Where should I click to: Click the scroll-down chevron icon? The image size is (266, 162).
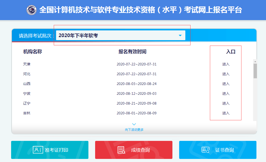(x=134, y=124)
